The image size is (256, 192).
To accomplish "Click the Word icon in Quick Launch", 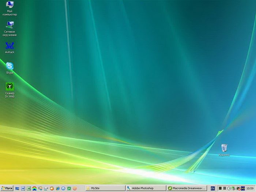I will (x=23, y=188).
